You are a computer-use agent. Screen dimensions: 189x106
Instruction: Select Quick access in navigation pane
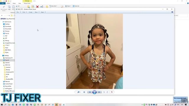coord(8,22)
